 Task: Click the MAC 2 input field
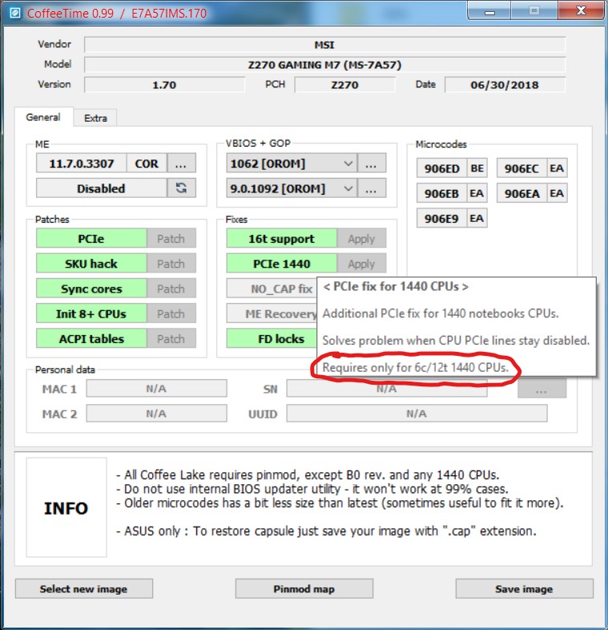[157, 414]
